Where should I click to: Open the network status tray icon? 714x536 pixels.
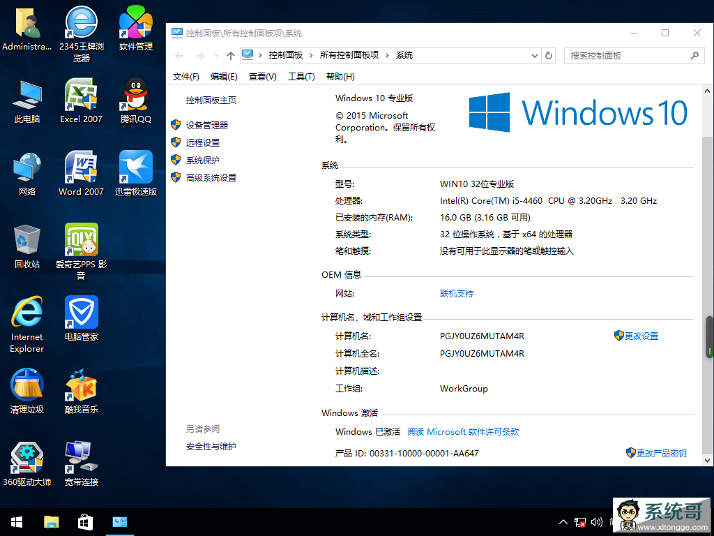579,522
